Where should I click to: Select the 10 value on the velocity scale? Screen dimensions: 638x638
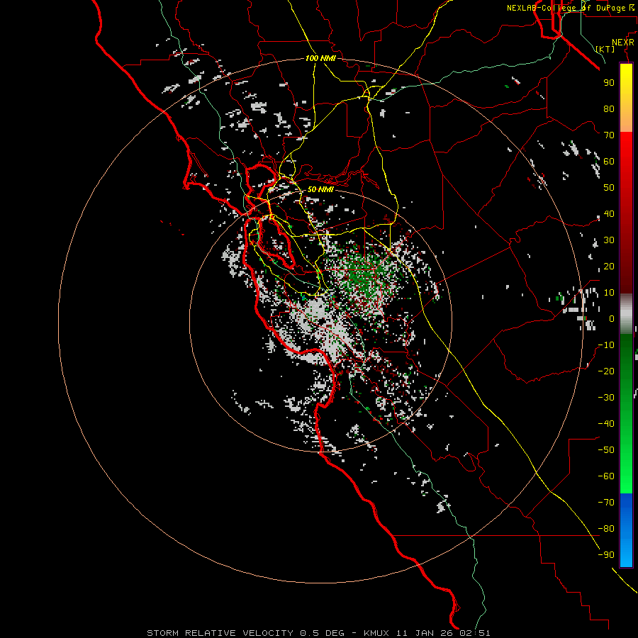tap(609, 293)
